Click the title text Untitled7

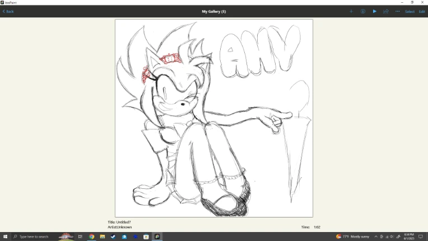click(x=123, y=222)
